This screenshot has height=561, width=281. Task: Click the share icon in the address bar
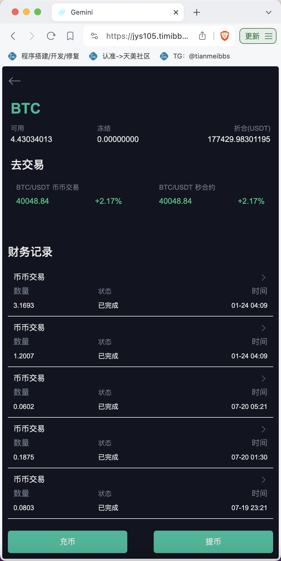pyautogui.click(x=202, y=36)
